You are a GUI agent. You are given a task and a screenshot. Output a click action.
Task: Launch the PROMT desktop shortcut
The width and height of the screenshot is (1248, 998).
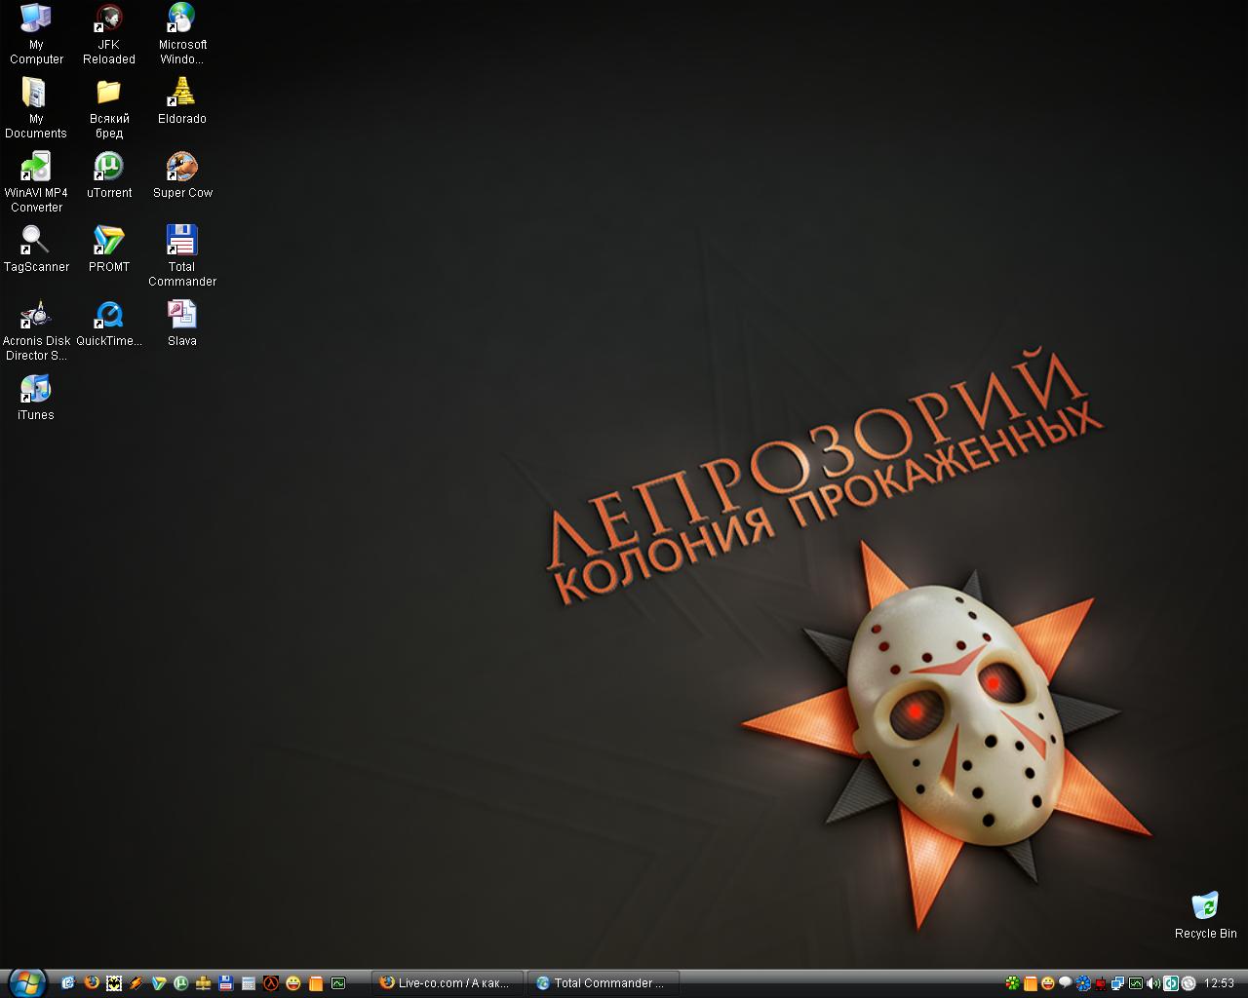[108, 241]
